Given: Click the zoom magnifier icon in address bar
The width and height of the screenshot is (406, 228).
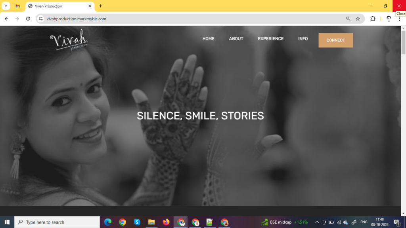Looking at the screenshot, I should click(348, 19).
